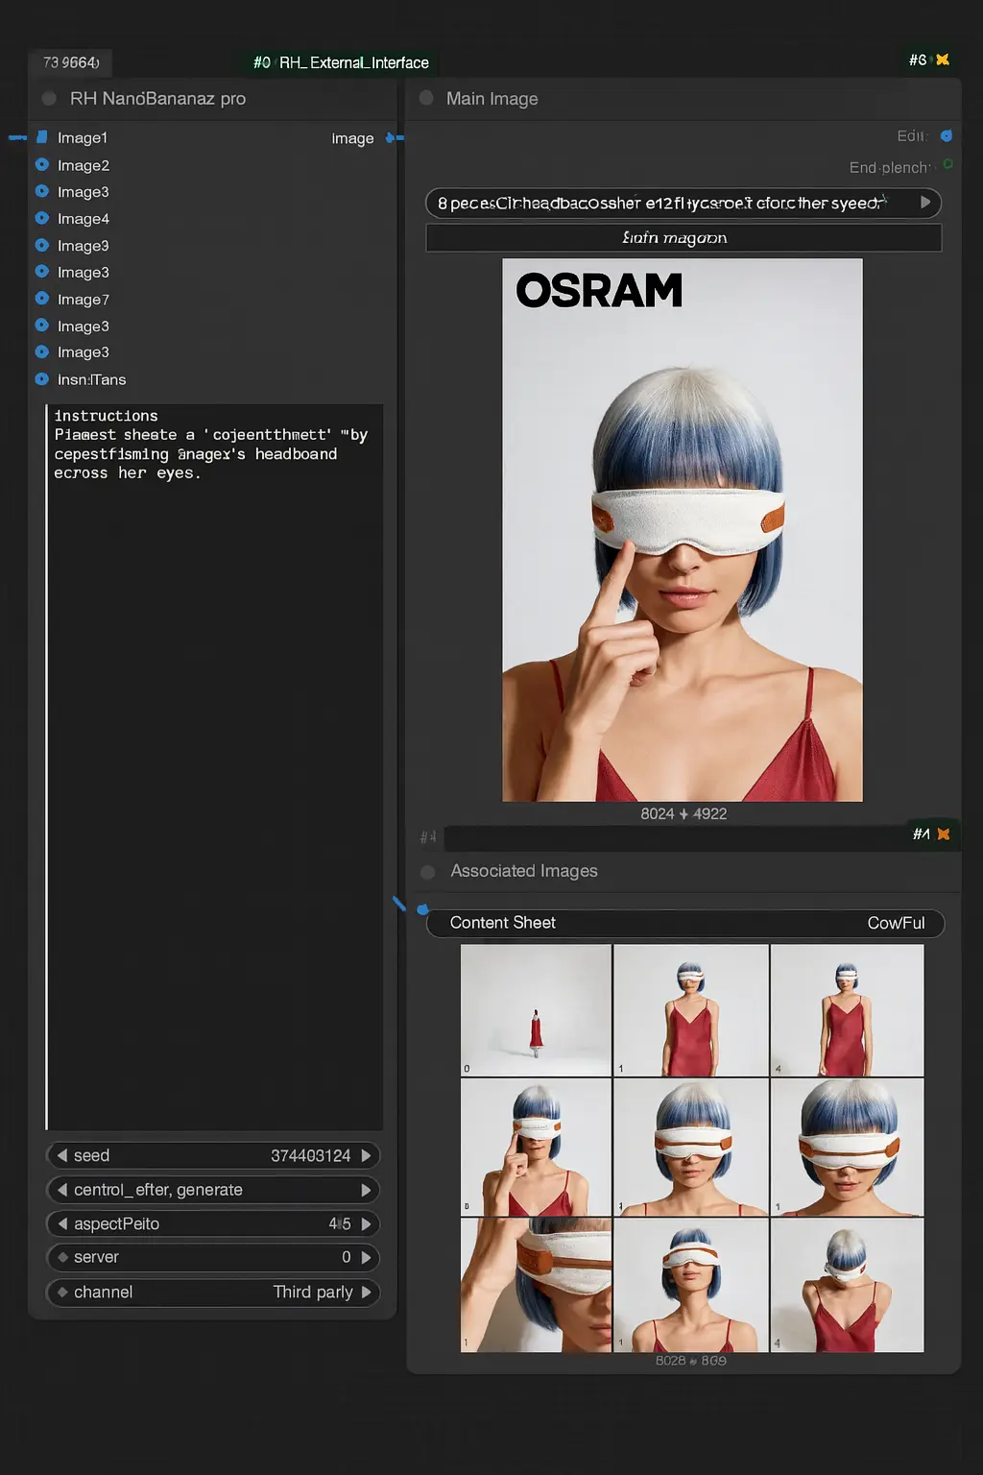This screenshot has width=983, height=1475.
Task: Click the blue dot next to Edit
Action: [947, 136]
